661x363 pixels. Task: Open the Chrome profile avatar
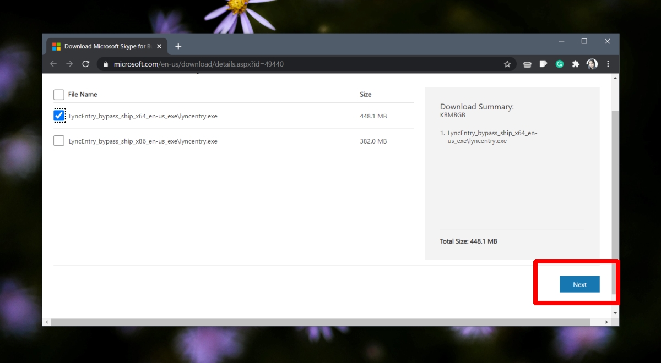pyautogui.click(x=592, y=64)
